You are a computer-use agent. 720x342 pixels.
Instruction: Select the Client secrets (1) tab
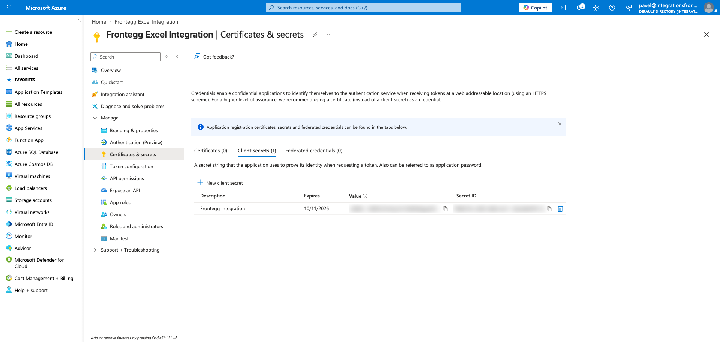pyautogui.click(x=257, y=151)
